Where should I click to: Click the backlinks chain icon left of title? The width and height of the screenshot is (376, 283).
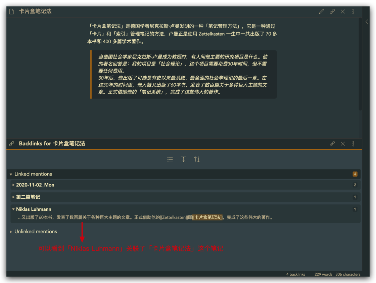11,144
